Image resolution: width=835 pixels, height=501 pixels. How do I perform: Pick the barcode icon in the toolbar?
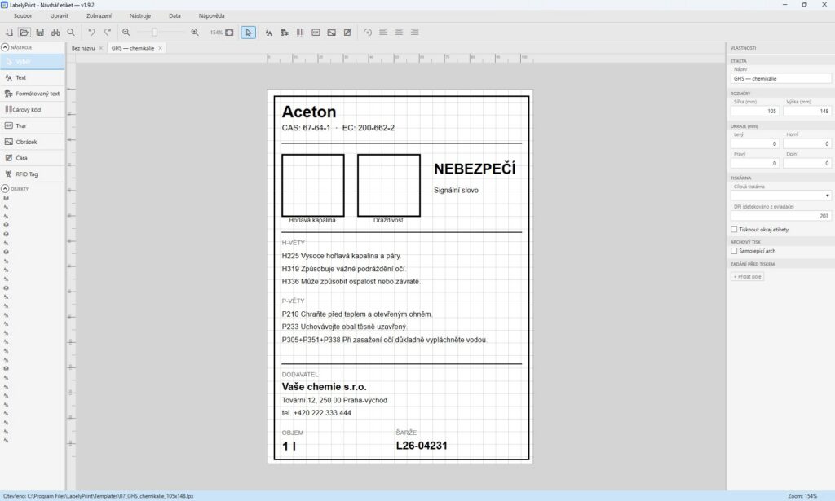click(300, 33)
